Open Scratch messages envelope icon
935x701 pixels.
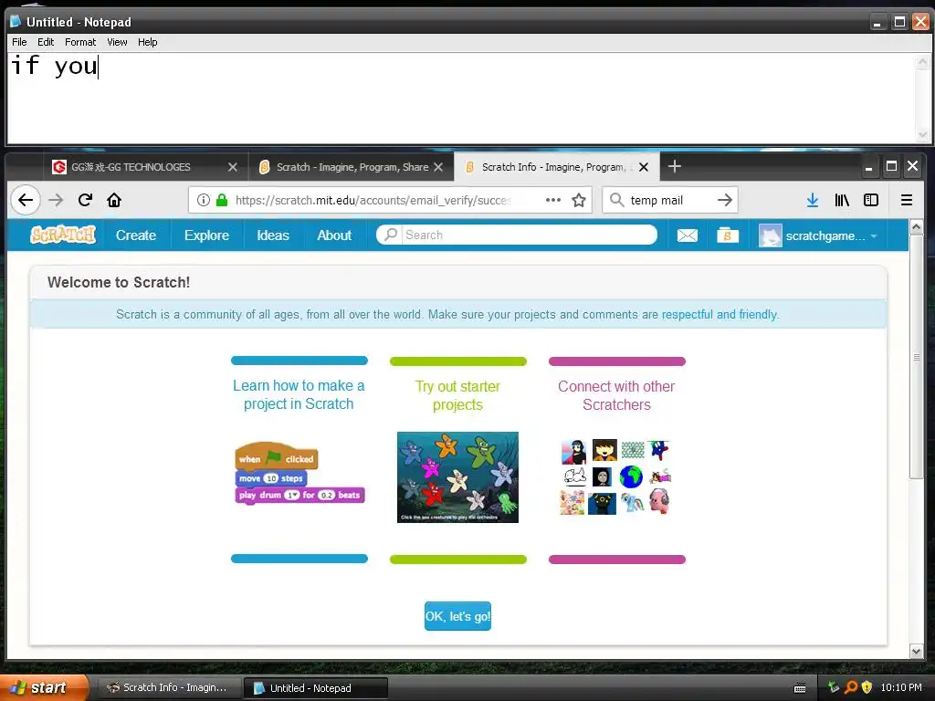[687, 235]
